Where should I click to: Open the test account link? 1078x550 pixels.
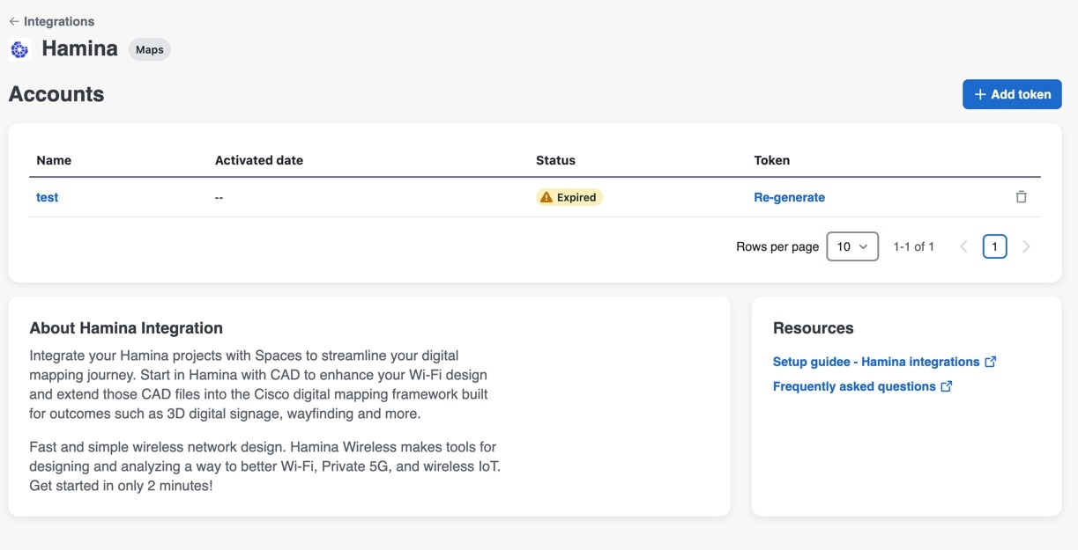pyautogui.click(x=48, y=197)
